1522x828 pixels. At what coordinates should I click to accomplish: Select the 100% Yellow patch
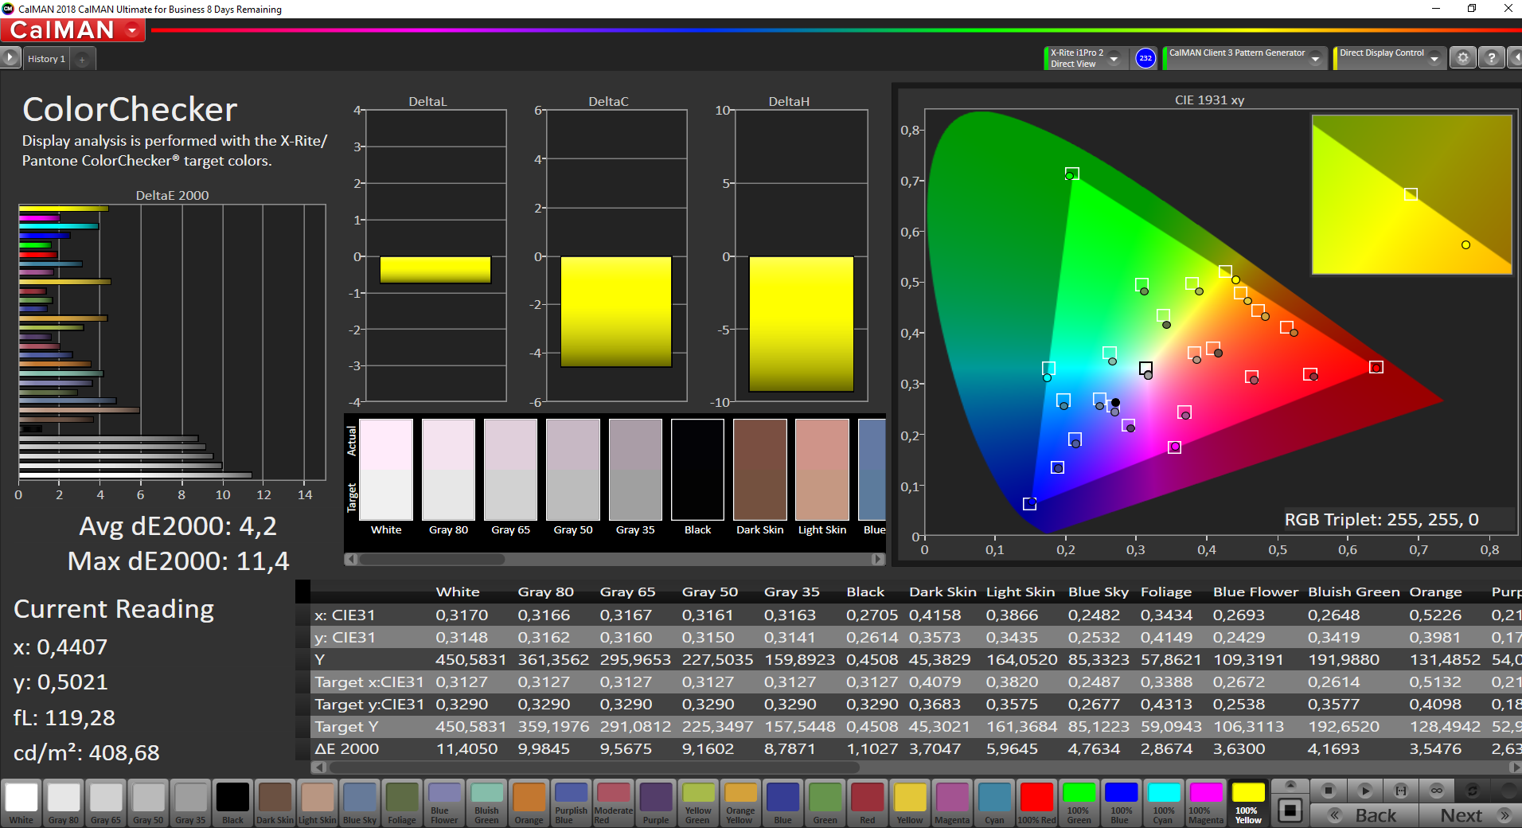tap(1247, 803)
